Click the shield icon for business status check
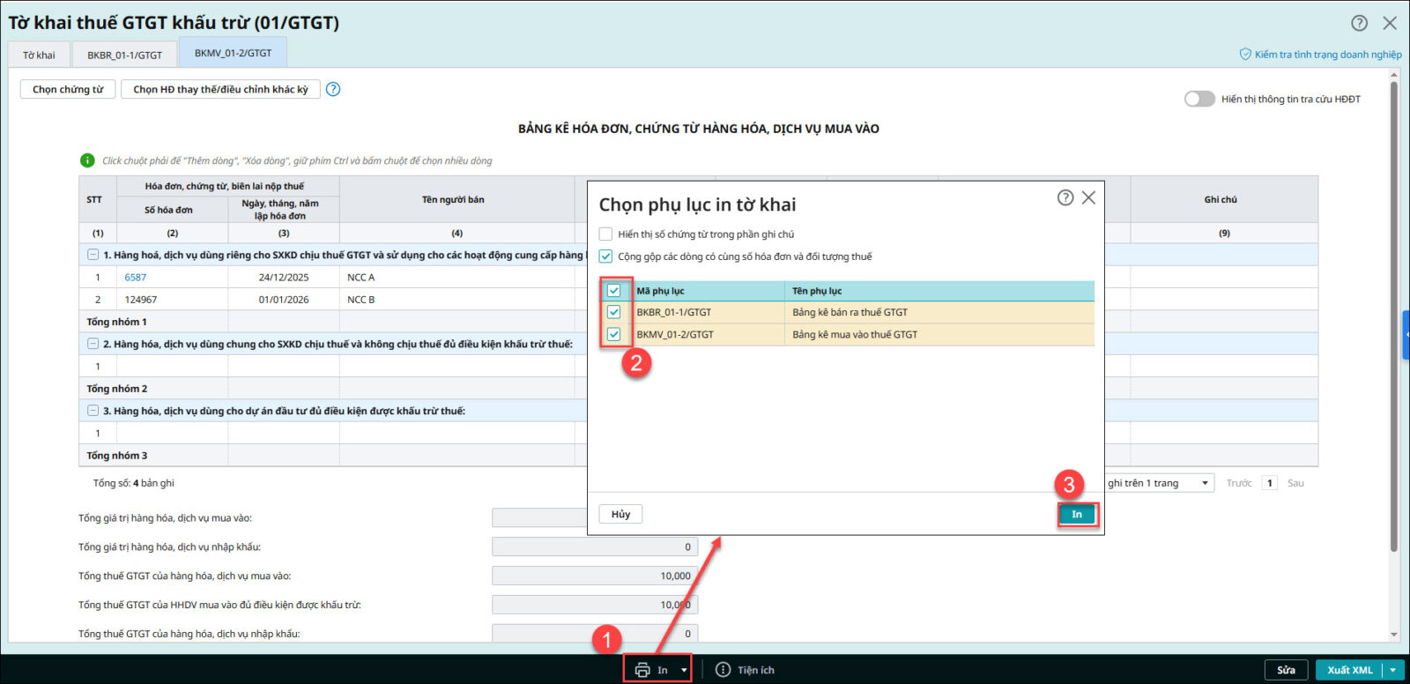The image size is (1410, 684). click(x=1245, y=55)
